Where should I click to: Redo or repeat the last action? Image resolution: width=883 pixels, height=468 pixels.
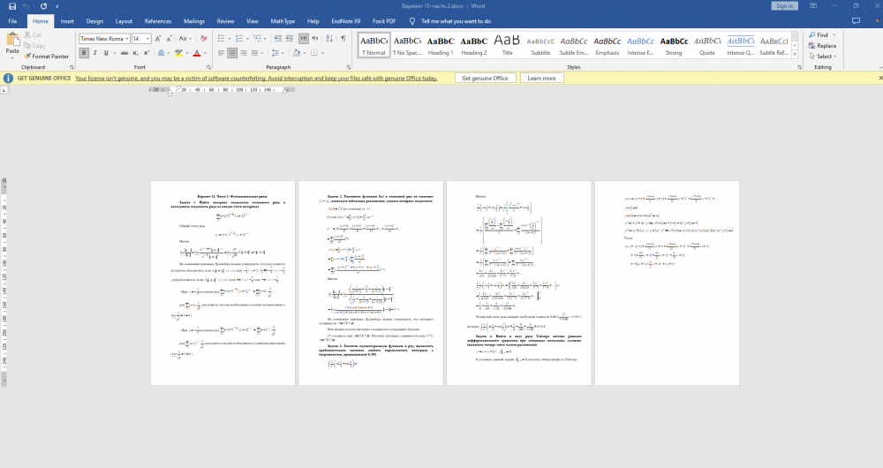pyautogui.click(x=43, y=6)
